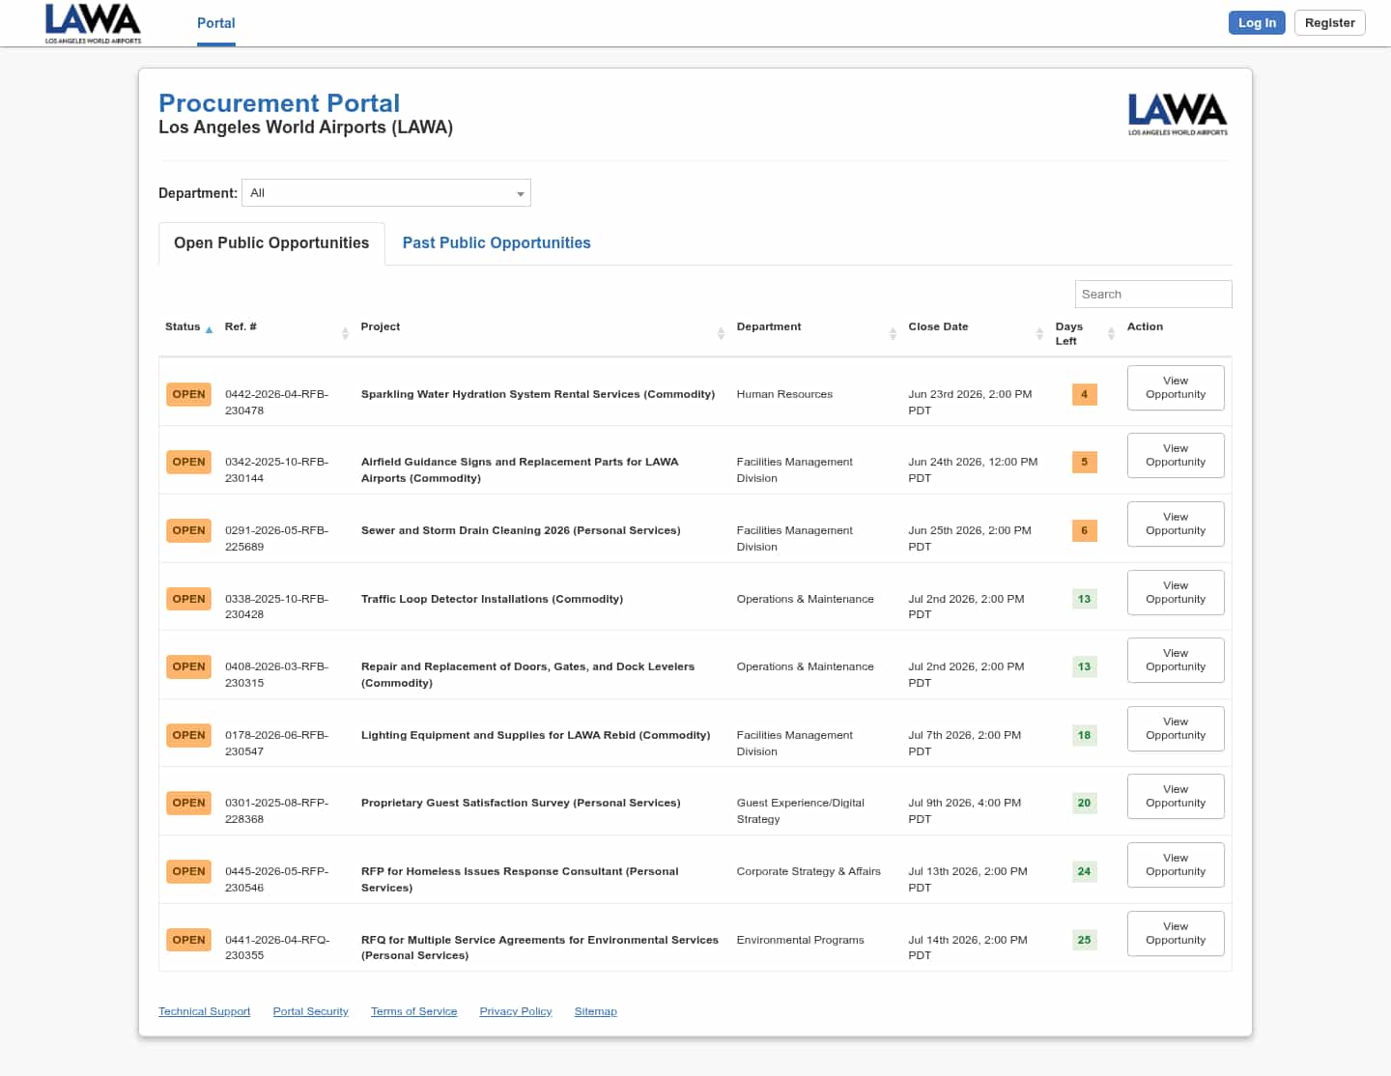The image size is (1391, 1076).
Task: Click the LAWA logo beside the Procurement Portal heading
Action: pos(1178,114)
